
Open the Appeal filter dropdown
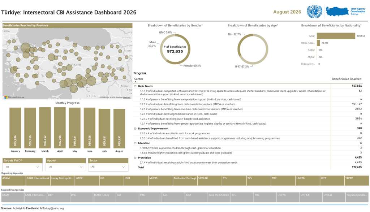click(x=66, y=167)
